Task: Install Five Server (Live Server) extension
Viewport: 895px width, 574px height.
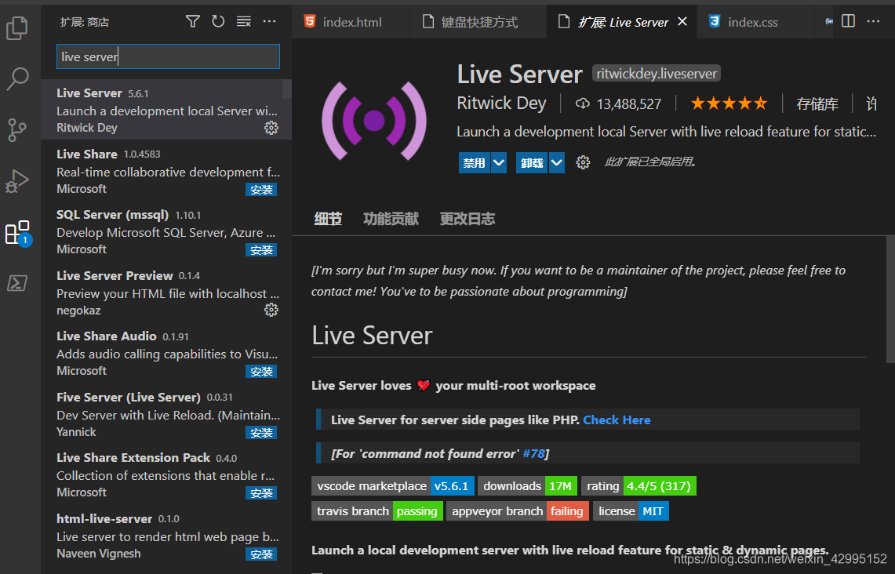Action: (261, 433)
